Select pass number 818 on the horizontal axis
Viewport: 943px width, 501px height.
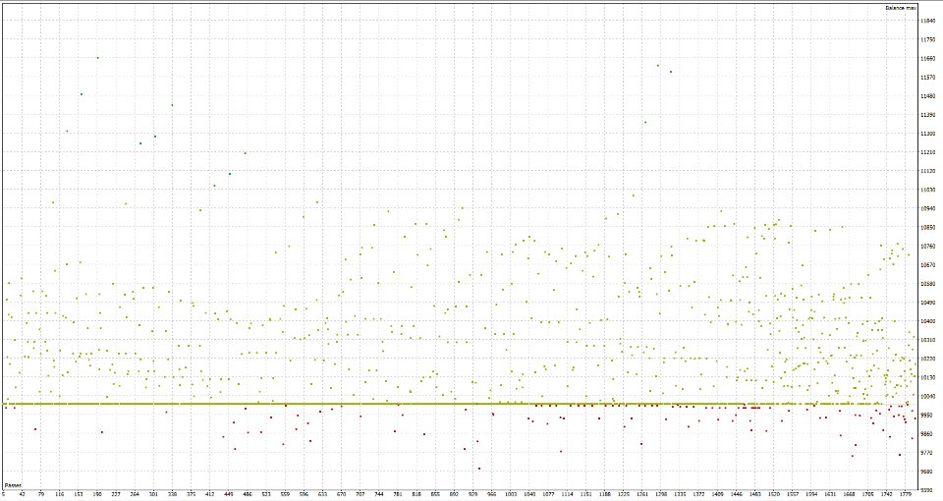coord(416,494)
